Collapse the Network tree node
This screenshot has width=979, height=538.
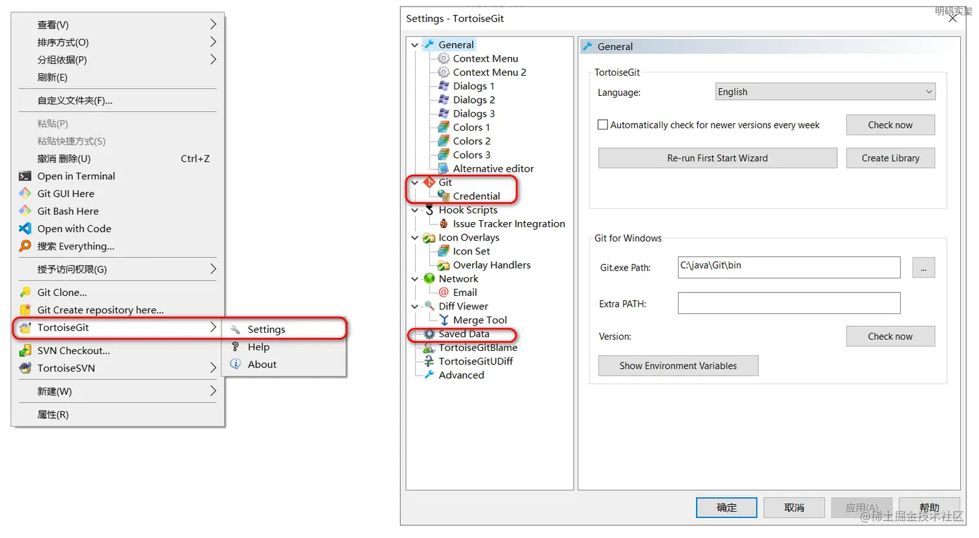coord(415,279)
